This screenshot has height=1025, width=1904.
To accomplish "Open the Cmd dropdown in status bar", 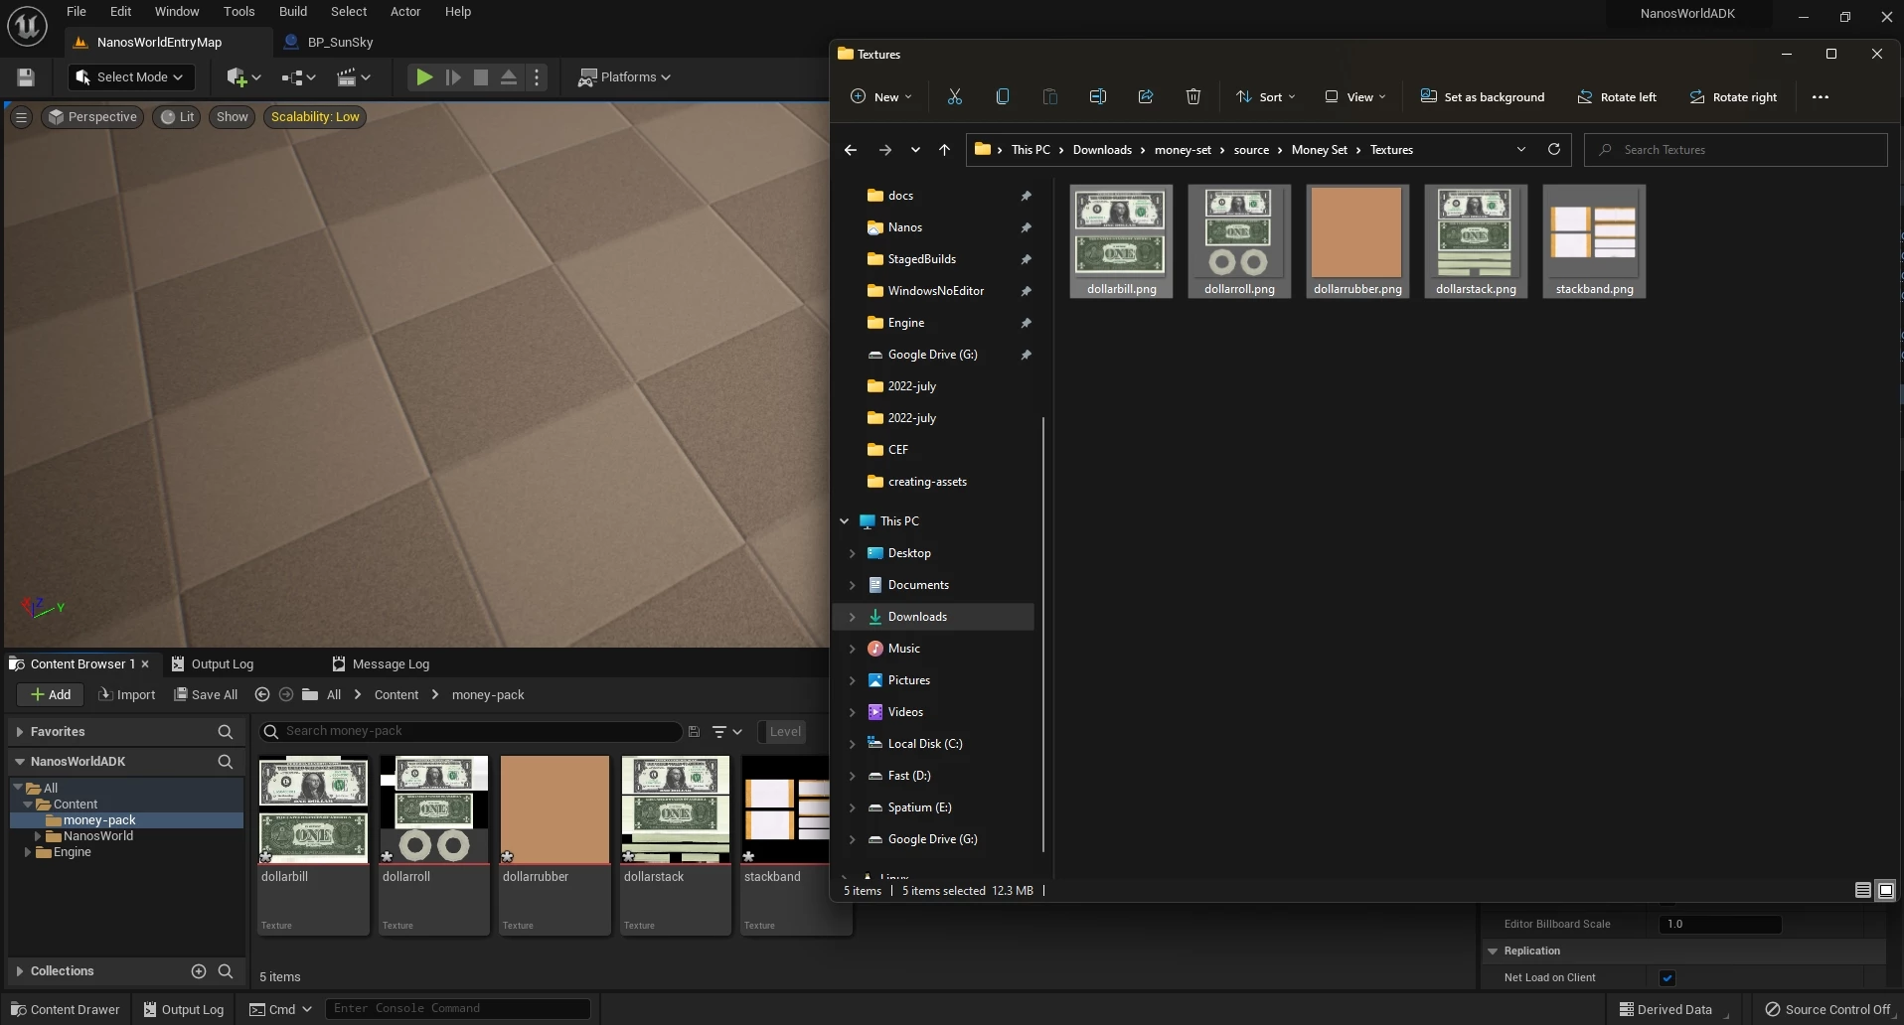I will (281, 1010).
